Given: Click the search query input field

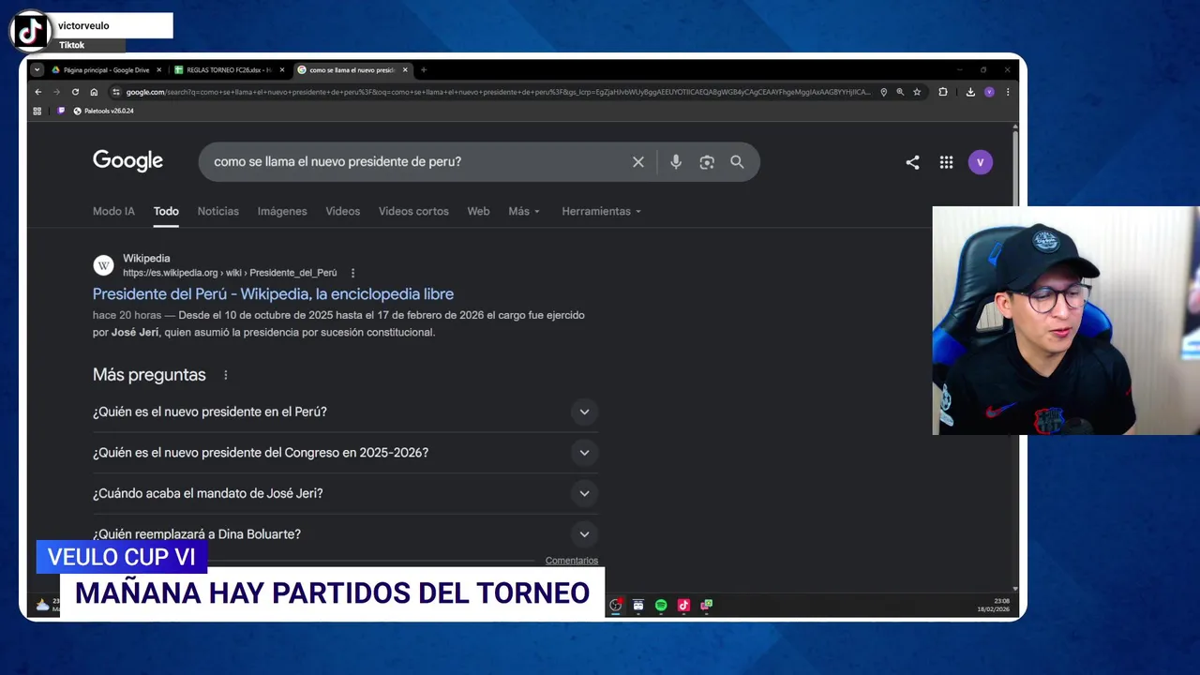Looking at the screenshot, I should [x=417, y=162].
